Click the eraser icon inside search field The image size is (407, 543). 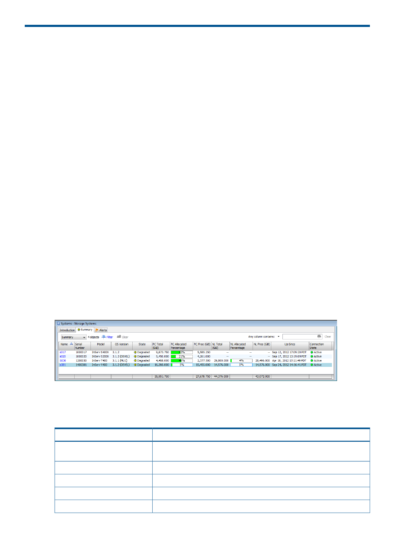point(319,336)
